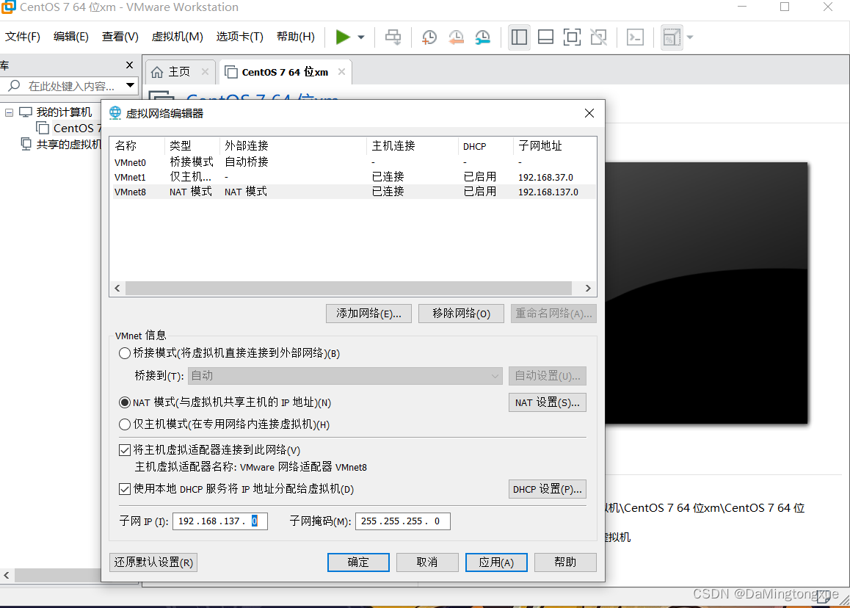Switch to the 主页 tab
Screen dimensions: 850x608
(179, 72)
